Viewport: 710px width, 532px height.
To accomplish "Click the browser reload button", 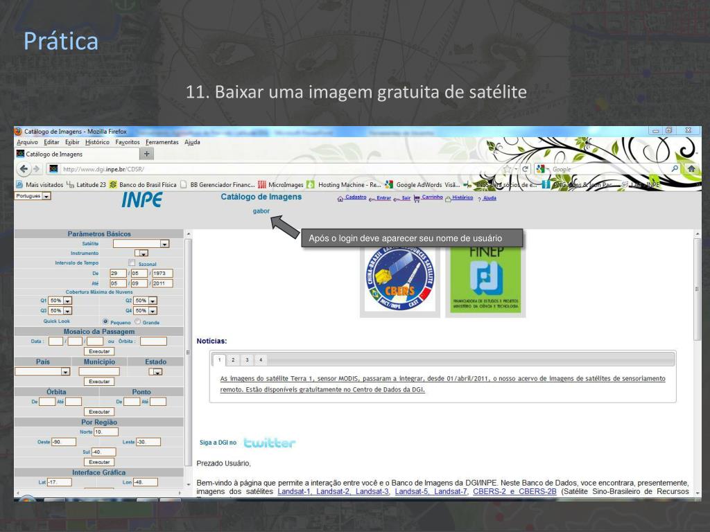I will [x=526, y=169].
